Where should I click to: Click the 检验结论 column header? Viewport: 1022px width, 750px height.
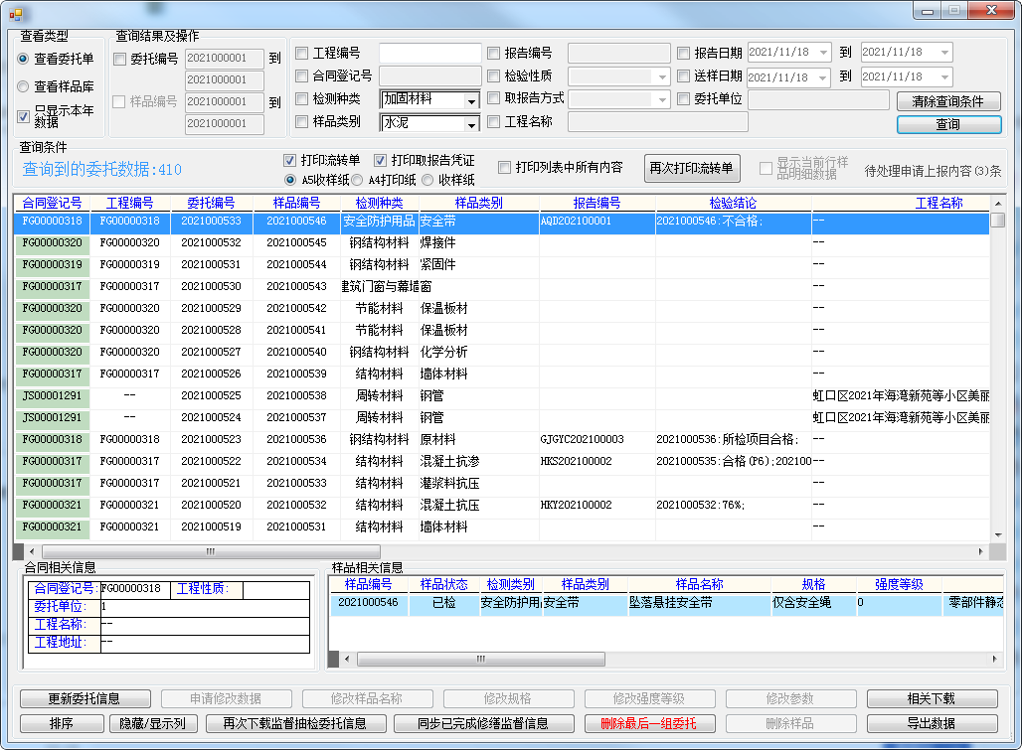coord(733,203)
